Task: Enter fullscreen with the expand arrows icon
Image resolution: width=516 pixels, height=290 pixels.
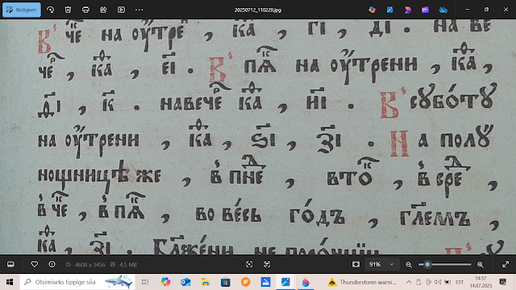Action: click(506, 264)
